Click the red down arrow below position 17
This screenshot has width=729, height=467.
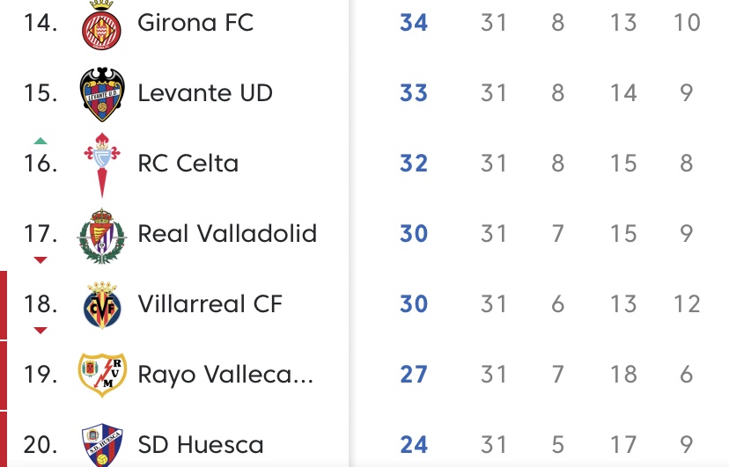pyautogui.click(x=40, y=260)
